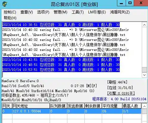148x123 pixels.
Task: Select the 127.0.0.1:55044 gateway address cell
Action: [x=31, y=111]
